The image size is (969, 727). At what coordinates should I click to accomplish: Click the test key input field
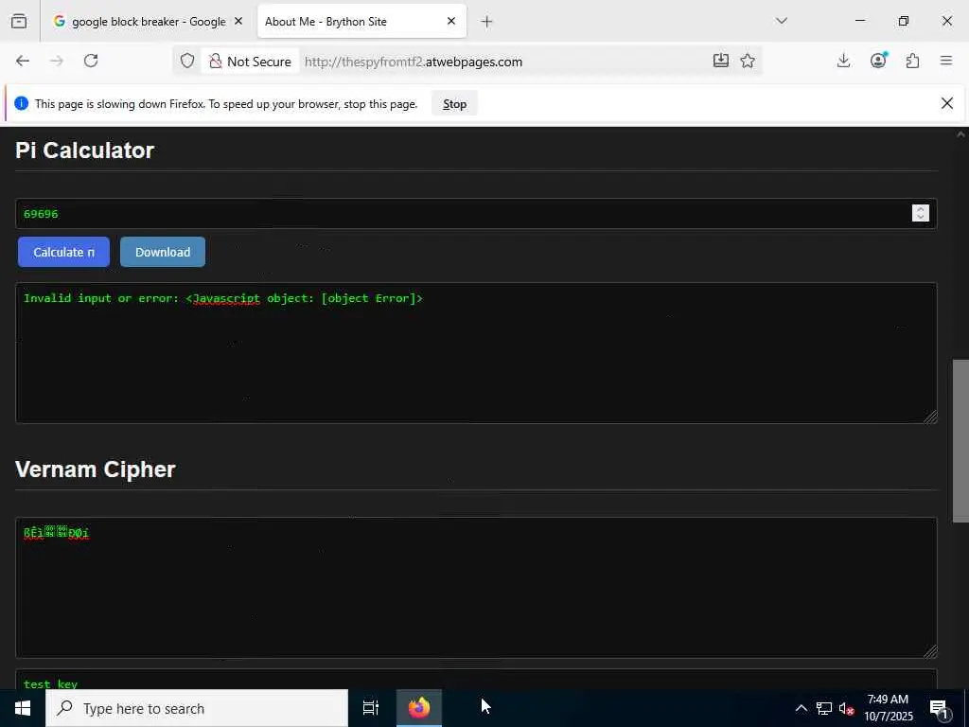[x=476, y=680]
